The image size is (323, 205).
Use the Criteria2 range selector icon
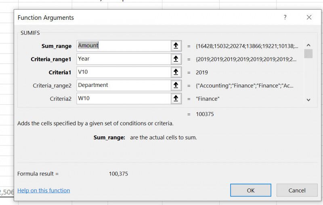(176, 99)
